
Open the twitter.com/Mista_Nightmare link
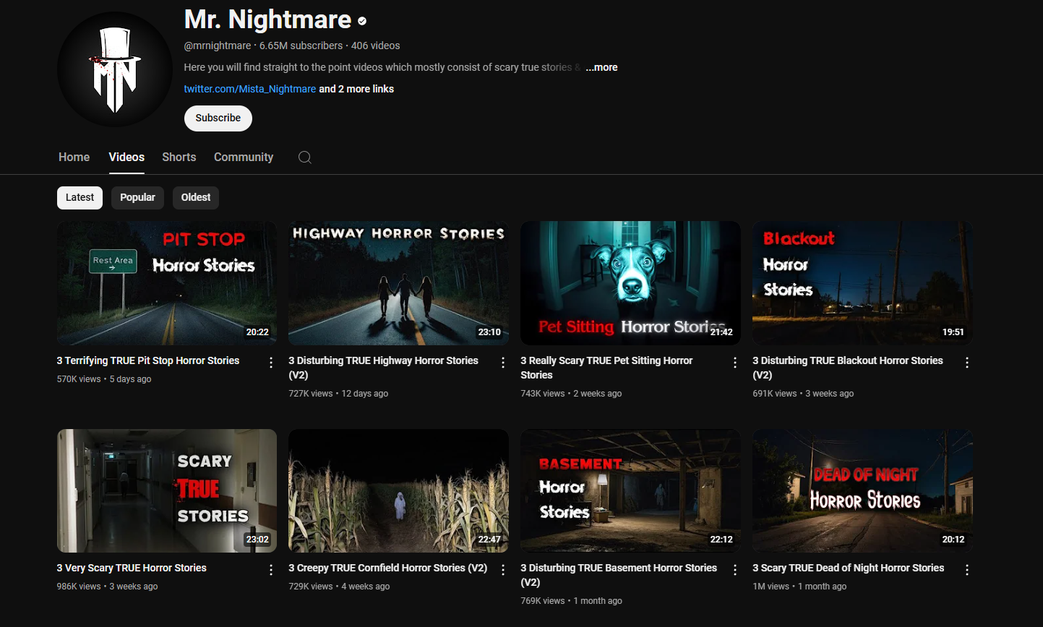point(250,89)
